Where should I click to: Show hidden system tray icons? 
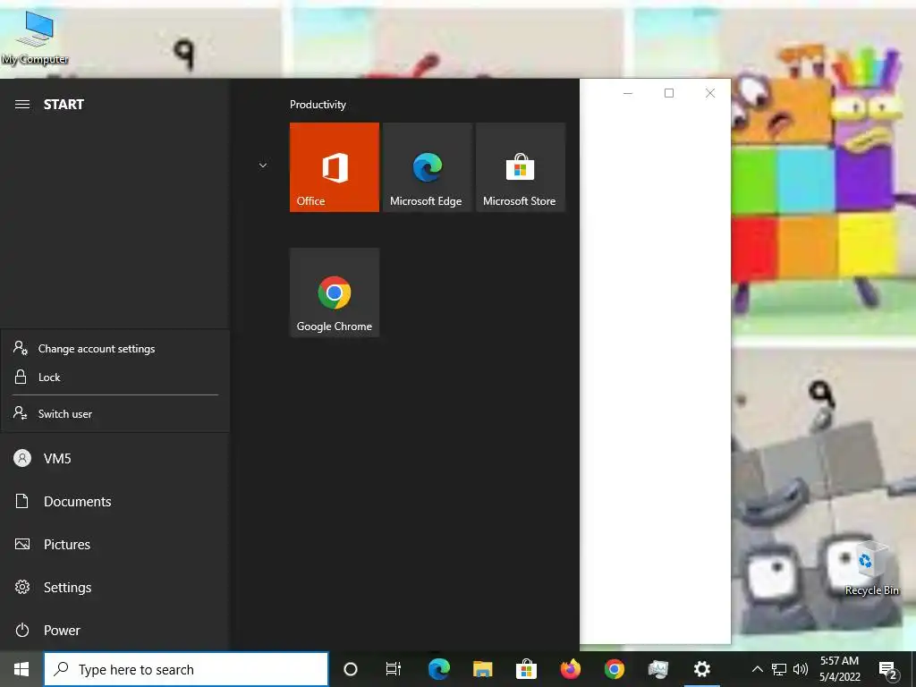757,669
